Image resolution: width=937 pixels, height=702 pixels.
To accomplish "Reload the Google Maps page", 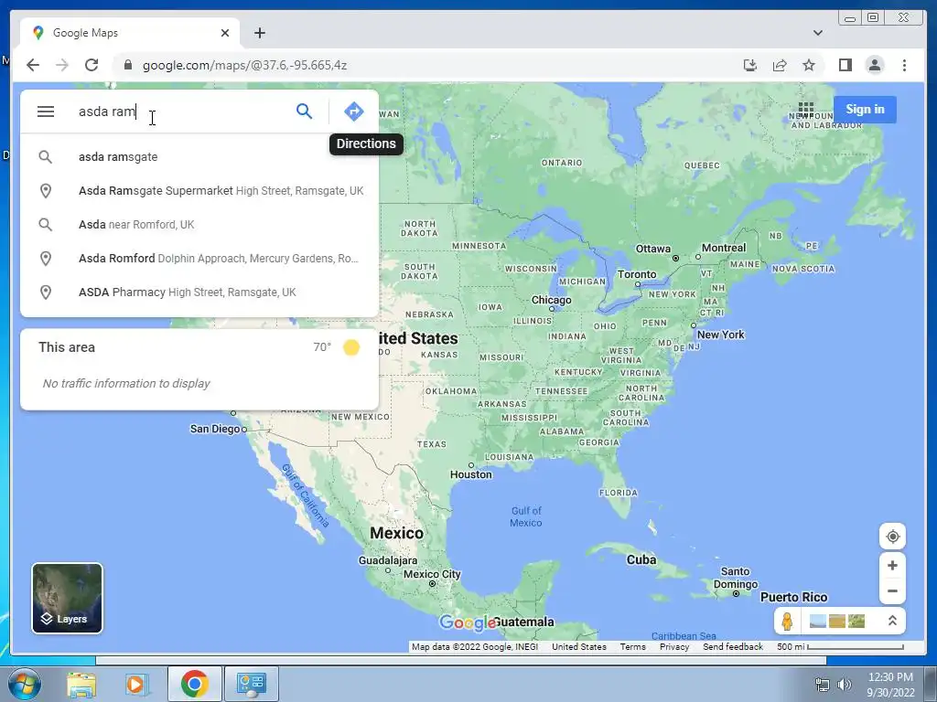I will [x=92, y=65].
